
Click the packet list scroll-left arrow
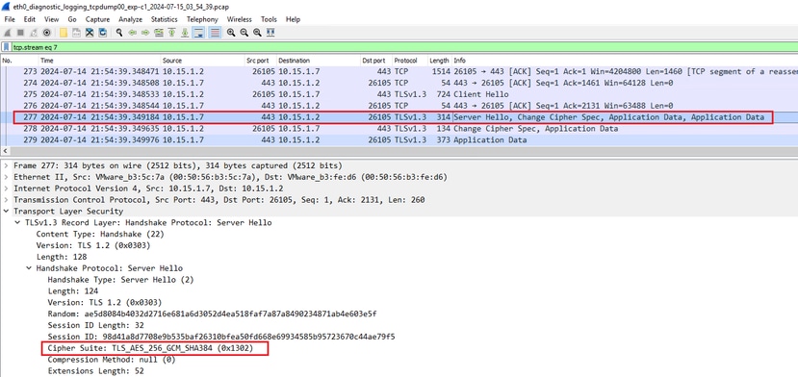[5, 151]
